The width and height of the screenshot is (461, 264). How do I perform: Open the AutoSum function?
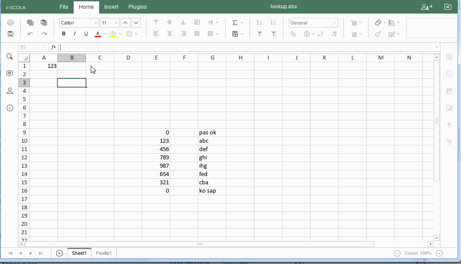[235, 22]
